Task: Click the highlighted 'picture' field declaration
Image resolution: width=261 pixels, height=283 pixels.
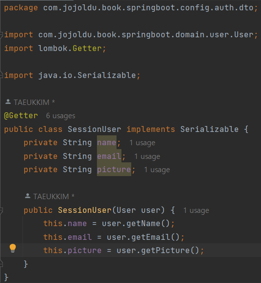Action: (x=114, y=170)
